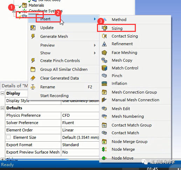Screen dimensions: 181x170
Task: Expand the Sizing section under Defaults
Action: (2, 159)
